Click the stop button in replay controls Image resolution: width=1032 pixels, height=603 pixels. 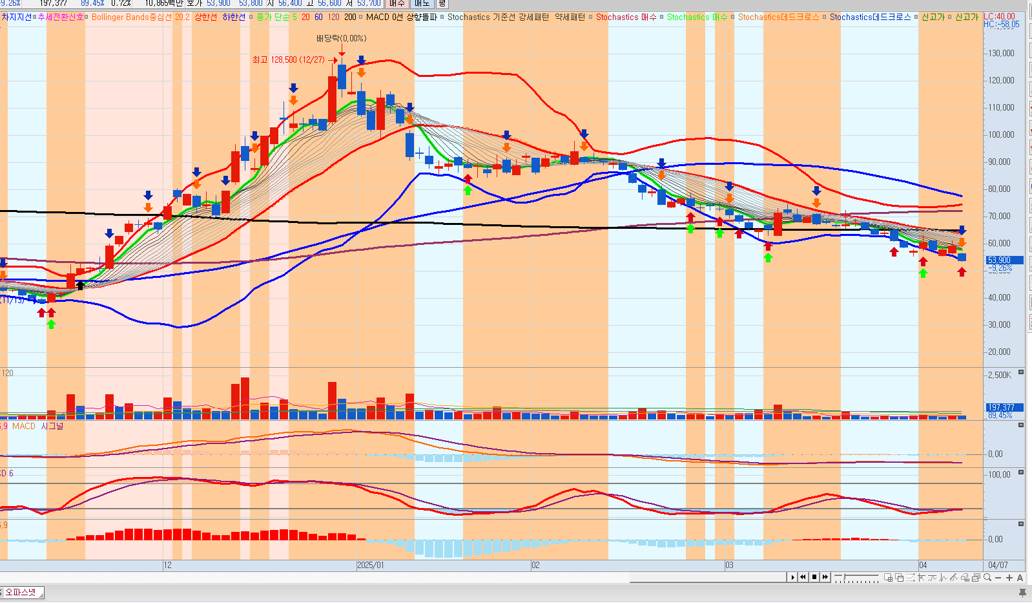point(814,577)
